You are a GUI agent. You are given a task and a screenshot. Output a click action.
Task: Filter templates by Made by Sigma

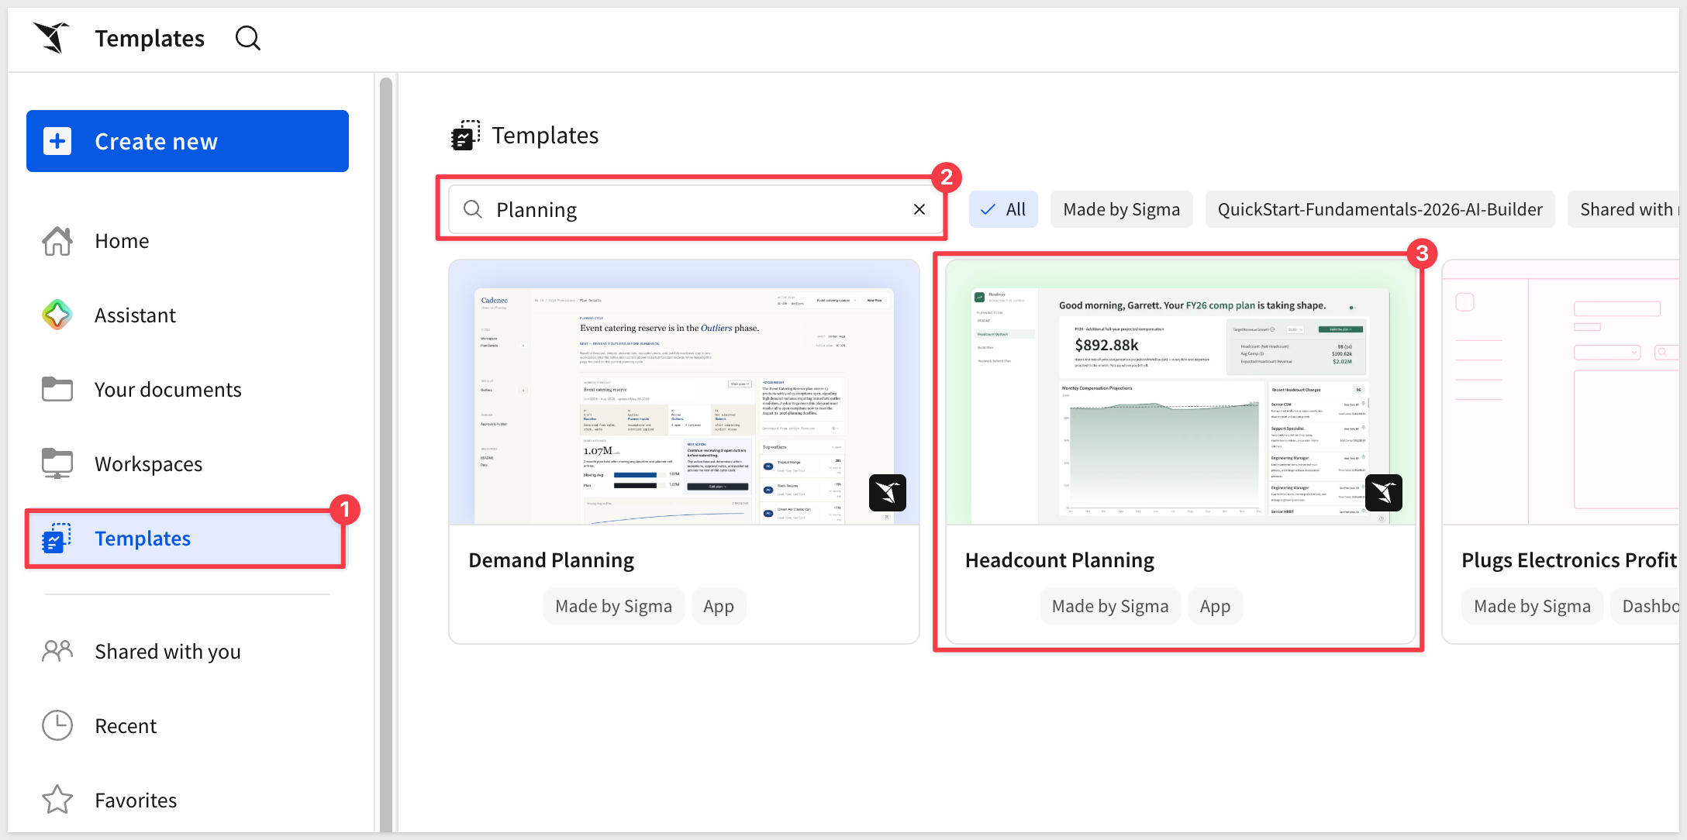[x=1121, y=209]
